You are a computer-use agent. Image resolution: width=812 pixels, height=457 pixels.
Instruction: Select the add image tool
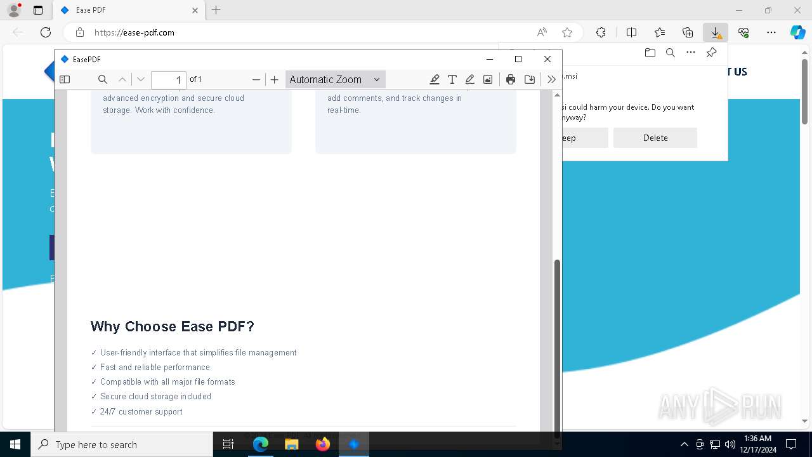[x=488, y=79]
